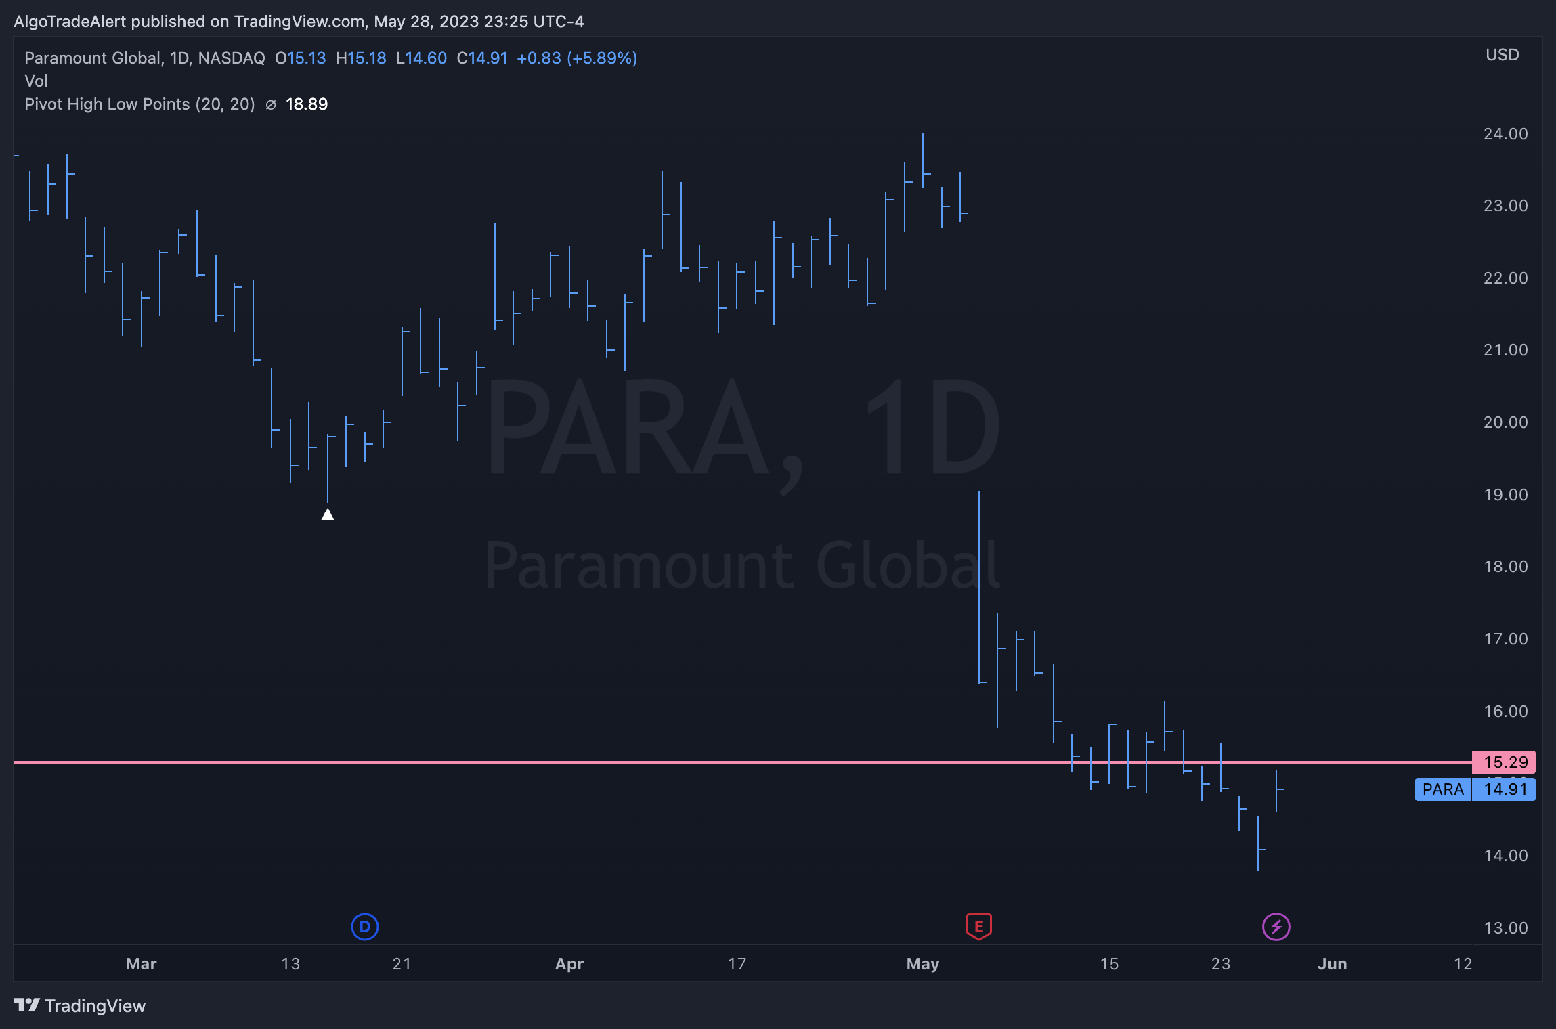Viewport: 1556px width, 1029px height.
Task: Click the 17 date axis label
Action: tap(737, 964)
